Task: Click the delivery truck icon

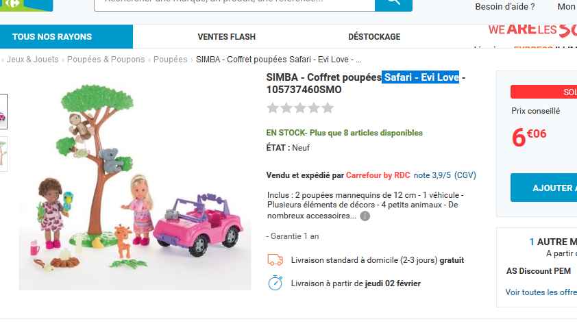Action: click(275, 260)
